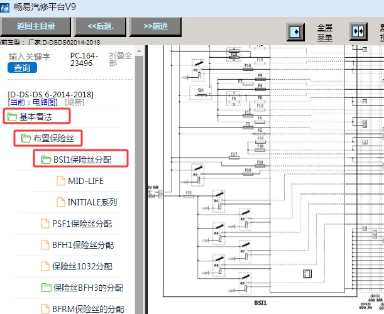Open the PSF1保险丝分配 document
Viewport: 384px width, 314px height.
click(82, 224)
